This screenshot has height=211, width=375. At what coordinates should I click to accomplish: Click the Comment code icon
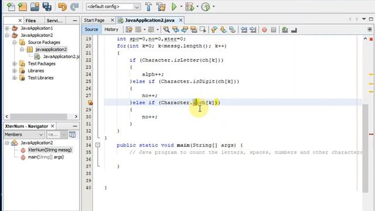(x=285, y=30)
